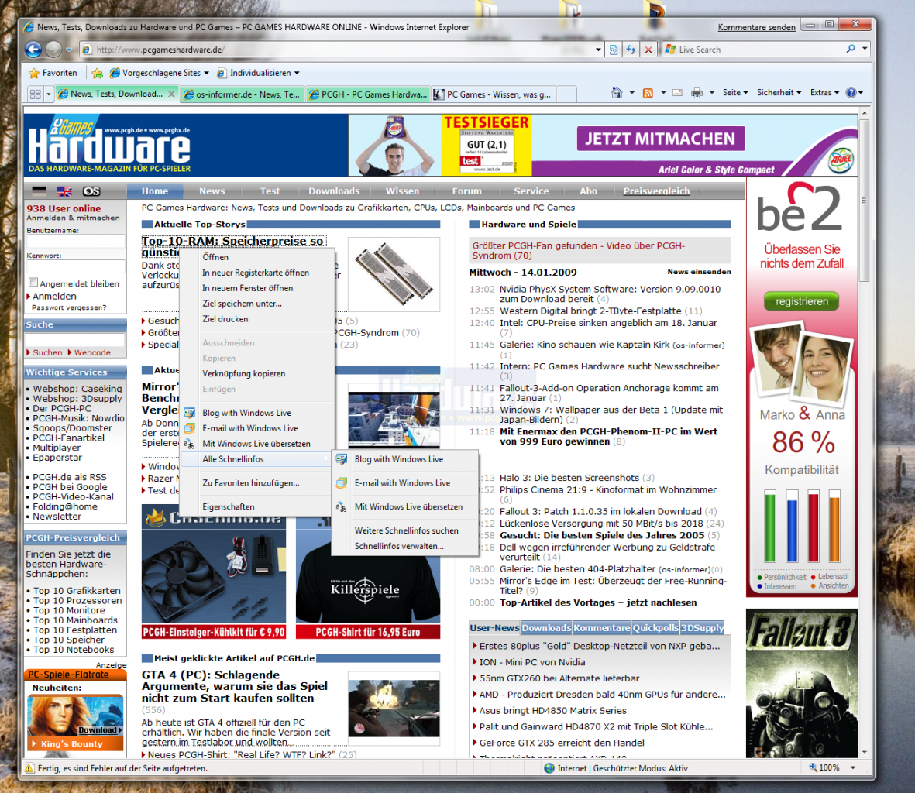Click the Passwort vergessen? link

[x=69, y=308]
